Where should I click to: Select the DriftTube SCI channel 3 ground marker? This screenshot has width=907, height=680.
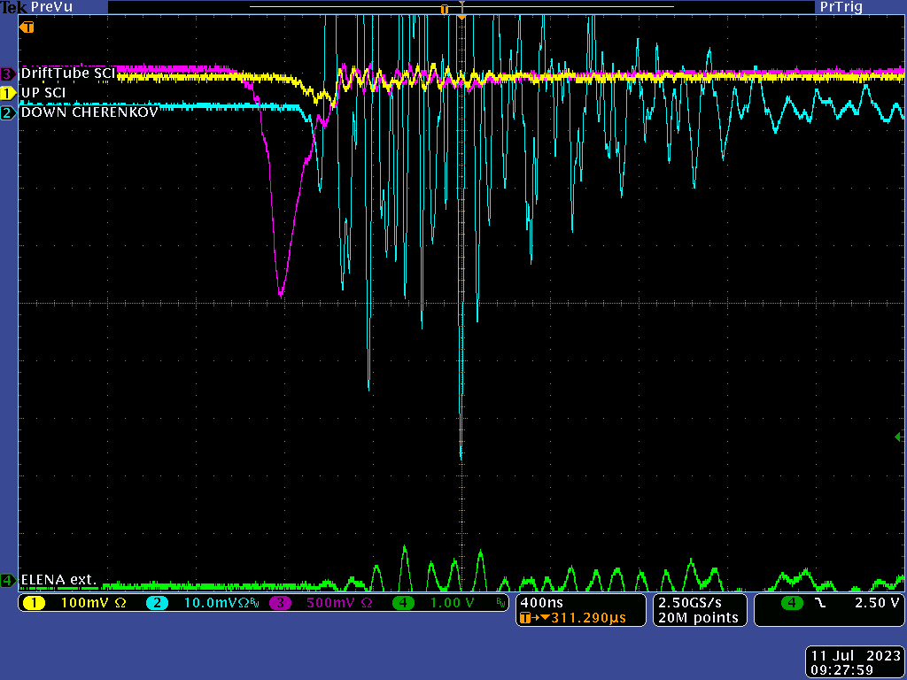pos(8,73)
